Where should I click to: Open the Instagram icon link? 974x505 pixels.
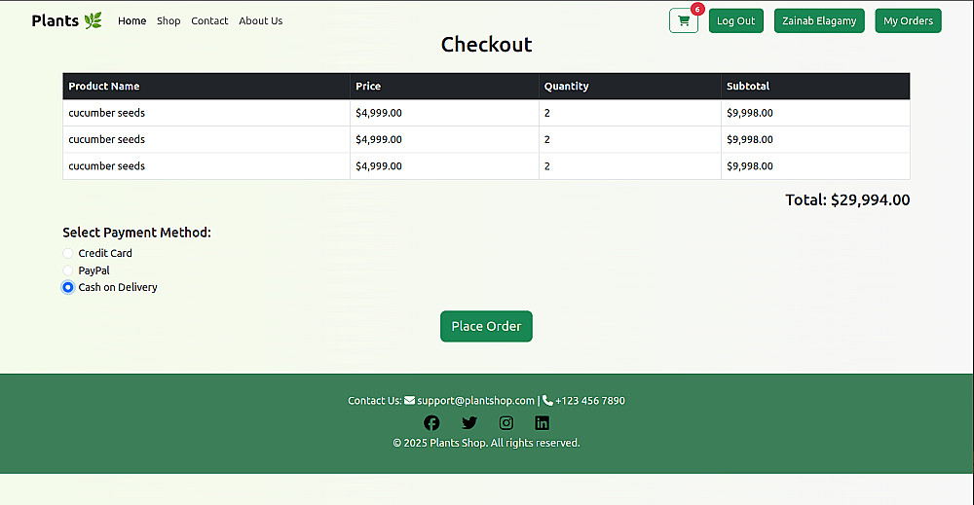click(x=506, y=422)
